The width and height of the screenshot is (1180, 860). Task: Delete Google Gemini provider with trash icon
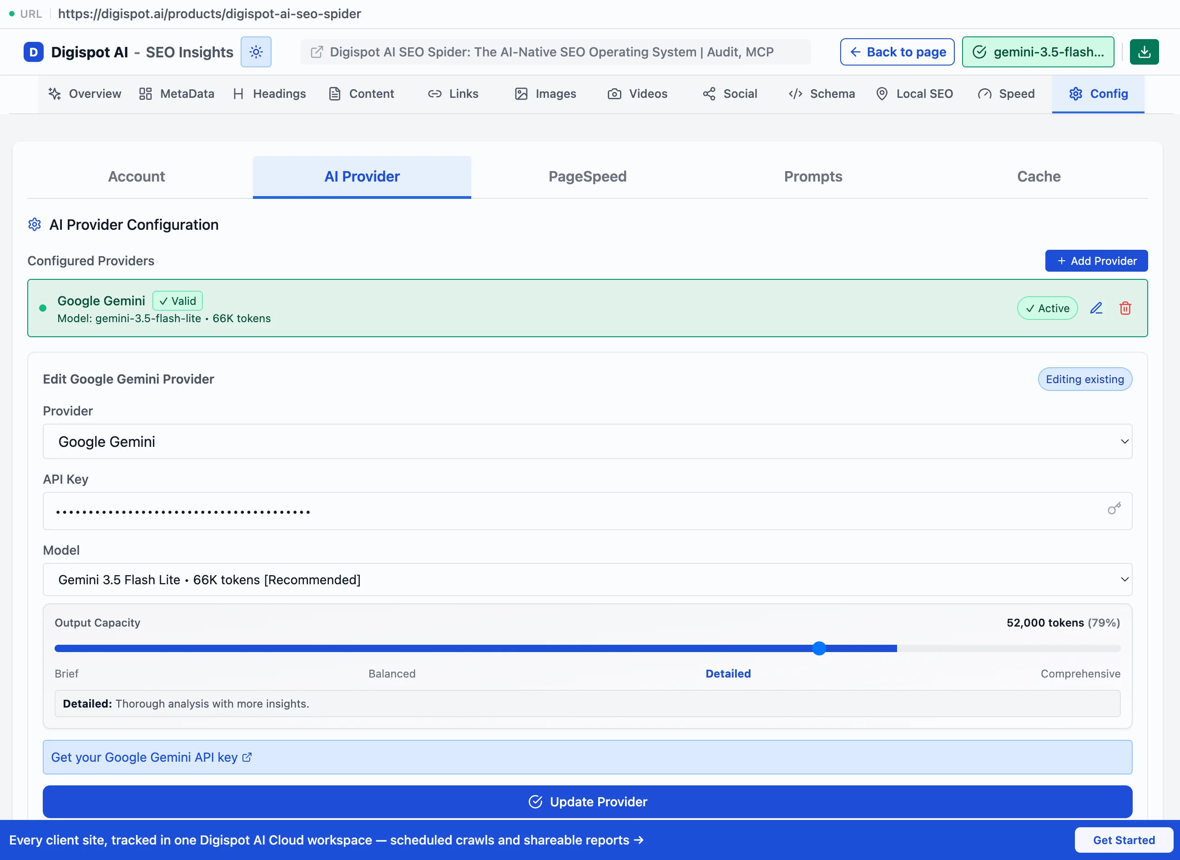point(1125,308)
